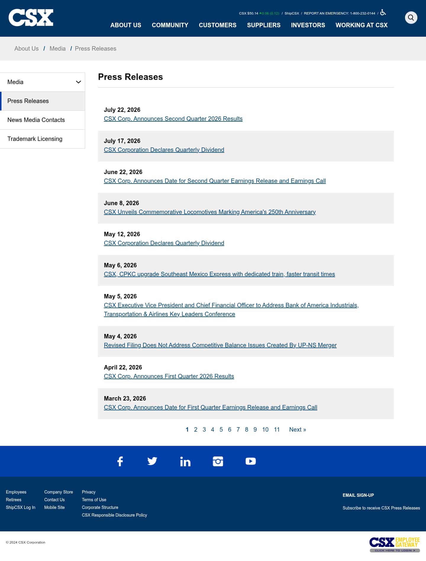Image resolution: width=426 pixels, height=561 pixels.
Task: Click the CSX stock price quote
Action: tap(259, 13)
